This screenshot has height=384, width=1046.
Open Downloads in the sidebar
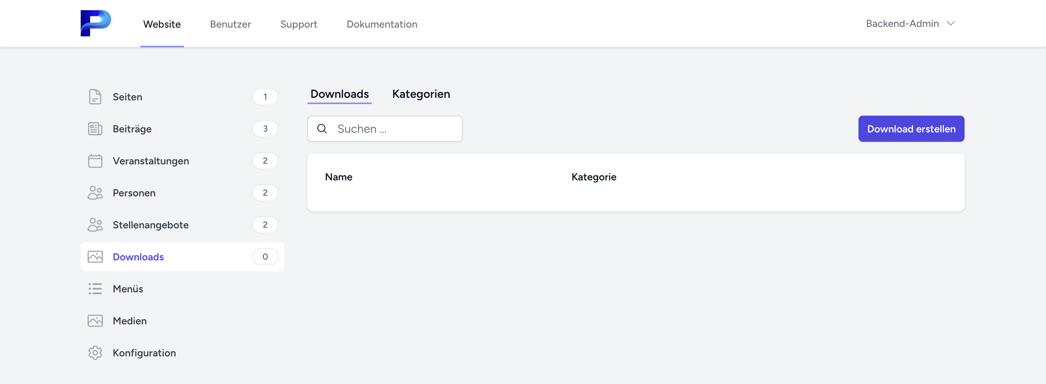pos(138,257)
